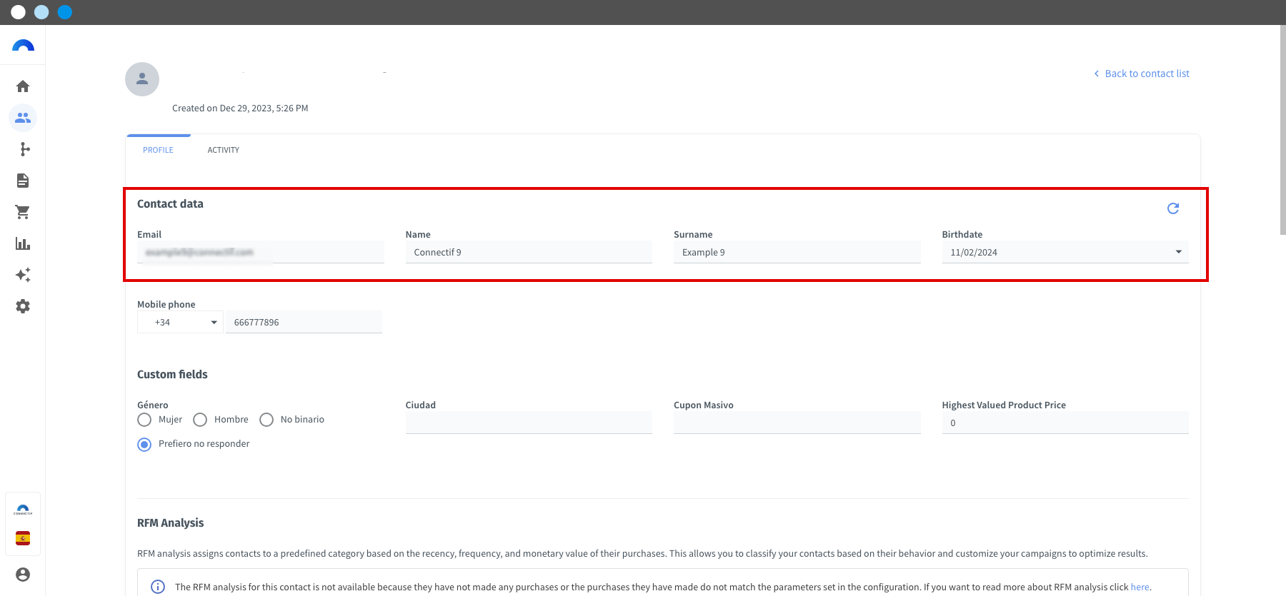Select the No binario radio button
Viewport: 1286px width, 596px height.
pos(266,420)
